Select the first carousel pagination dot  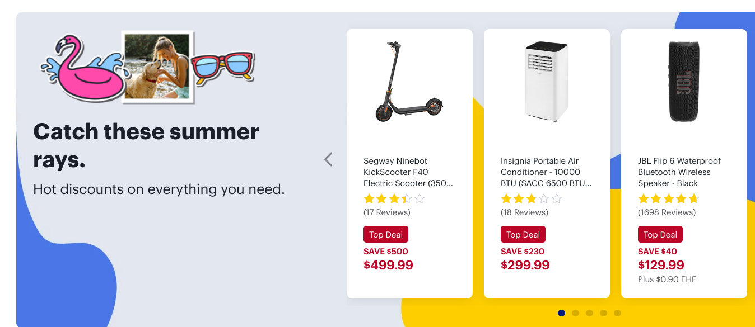click(562, 313)
